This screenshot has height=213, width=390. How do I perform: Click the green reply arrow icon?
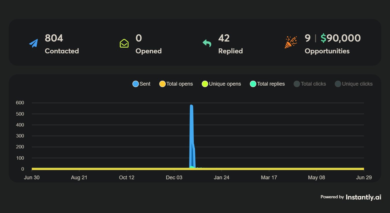coord(207,44)
